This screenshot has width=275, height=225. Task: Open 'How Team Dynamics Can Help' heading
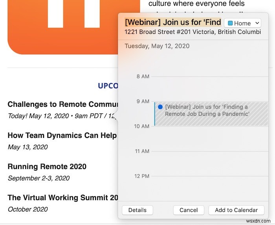tap(62, 136)
